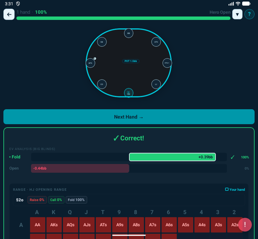Select the Fold 100% tag
Screen dimensions: 258x239
(x=76, y=200)
